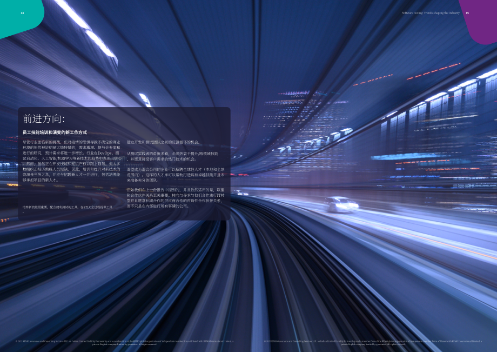Click the right page KPMG copyright footer
497x352 pixels.
tap(373, 343)
